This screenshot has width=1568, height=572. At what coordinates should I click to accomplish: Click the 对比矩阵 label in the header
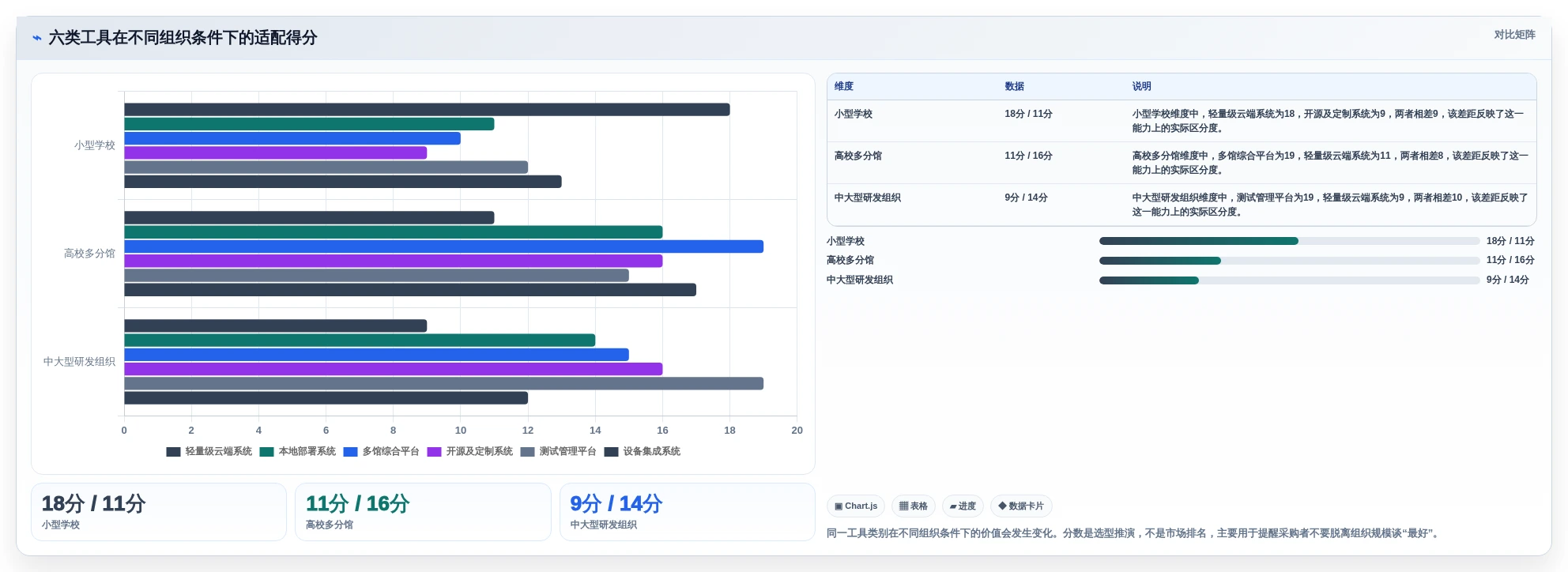1514,35
